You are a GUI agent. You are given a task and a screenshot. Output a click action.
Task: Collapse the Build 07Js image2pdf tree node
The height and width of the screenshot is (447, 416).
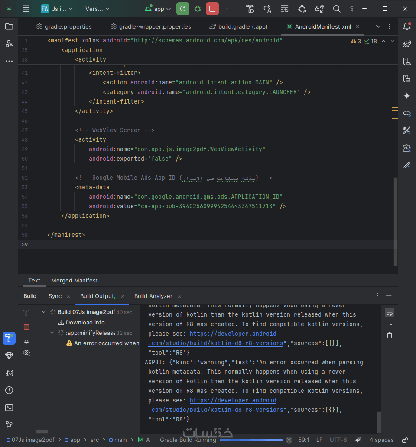44,312
